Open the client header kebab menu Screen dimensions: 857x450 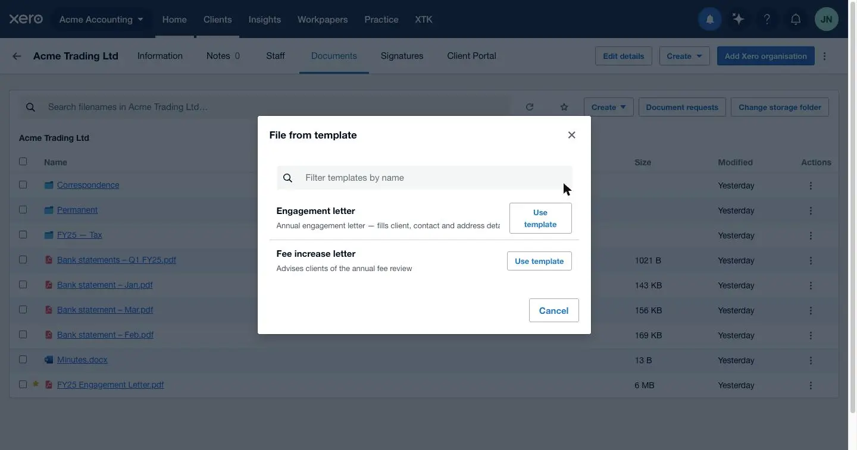click(824, 56)
